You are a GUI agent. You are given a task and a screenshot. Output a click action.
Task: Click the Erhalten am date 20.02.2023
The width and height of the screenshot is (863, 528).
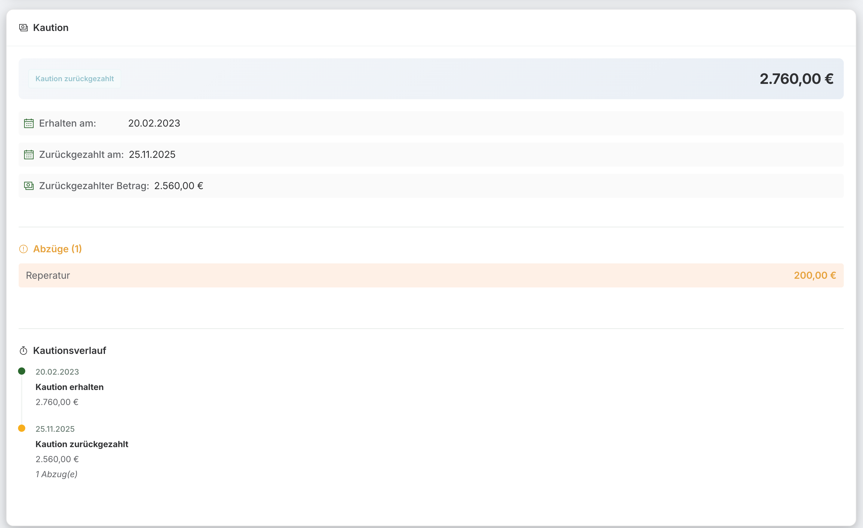pos(154,123)
